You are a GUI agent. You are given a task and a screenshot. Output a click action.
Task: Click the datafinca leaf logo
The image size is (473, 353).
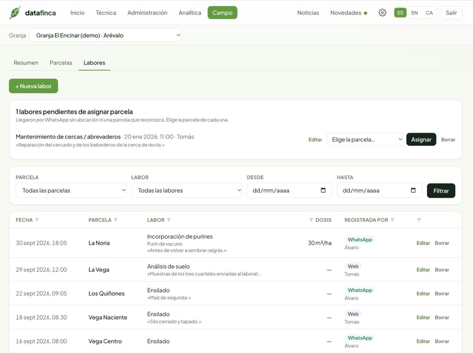15,13
